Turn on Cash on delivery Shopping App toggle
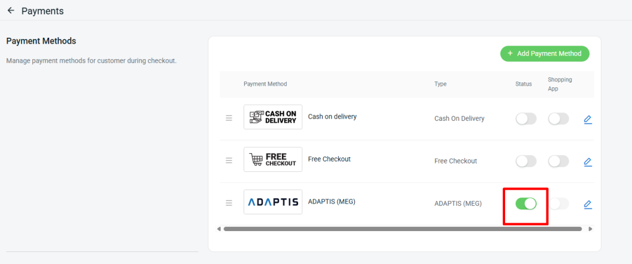632x264 pixels. click(x=558, y=119)
